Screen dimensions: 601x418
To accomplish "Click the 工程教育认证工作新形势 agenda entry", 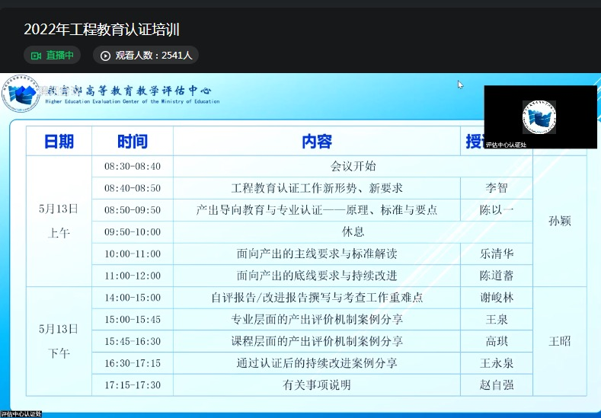I will [x=316, y=188].
